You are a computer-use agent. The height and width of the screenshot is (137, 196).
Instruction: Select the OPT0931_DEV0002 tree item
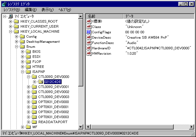[54, 112]
